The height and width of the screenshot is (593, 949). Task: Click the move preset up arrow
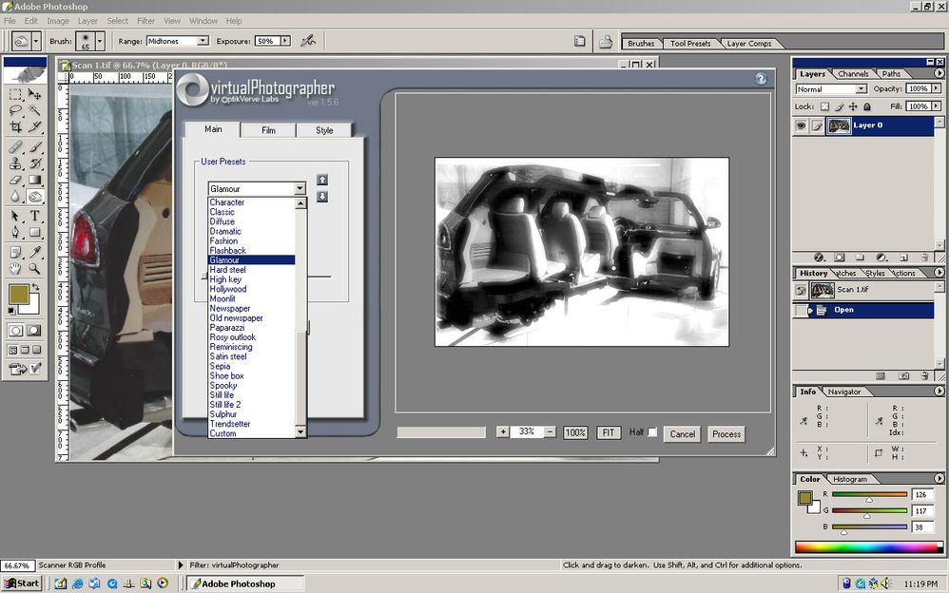pyautogui.click(x=322, y=180)
